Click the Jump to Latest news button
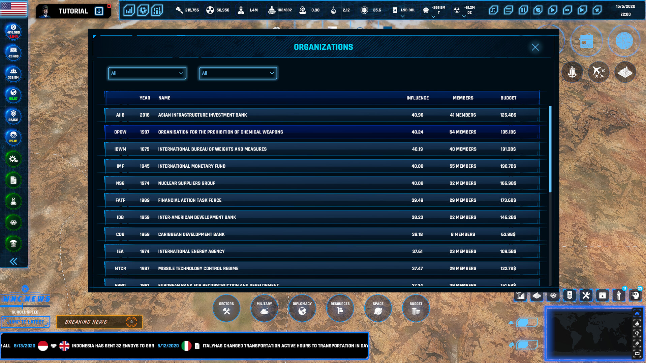 pyautogui.click(x=25, y=322)
